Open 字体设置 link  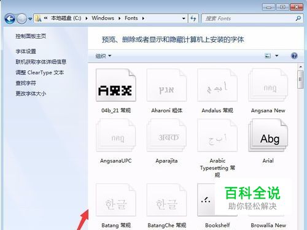point(26,52)
